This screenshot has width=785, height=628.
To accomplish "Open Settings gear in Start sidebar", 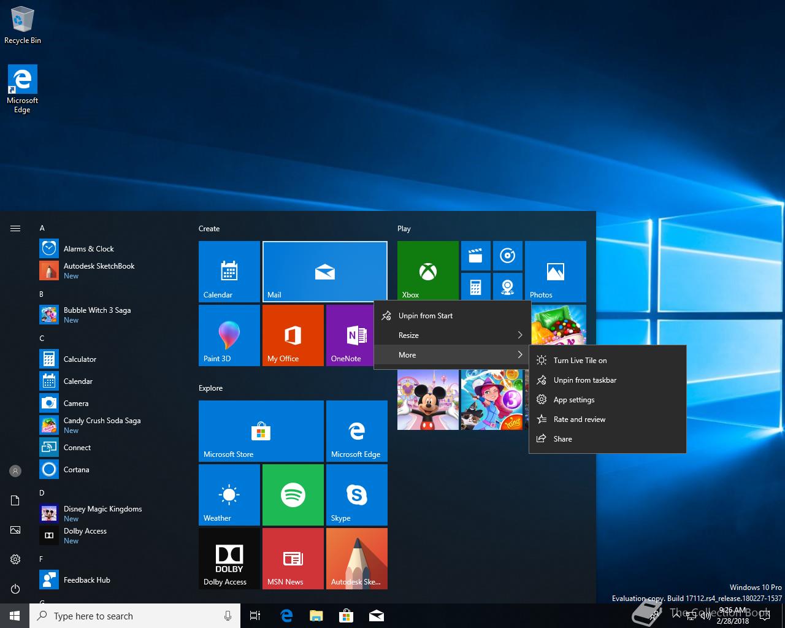I will click(15, 559).
